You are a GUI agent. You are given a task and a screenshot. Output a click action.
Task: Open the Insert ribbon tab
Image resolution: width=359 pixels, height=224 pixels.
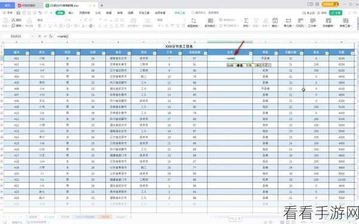71,13
